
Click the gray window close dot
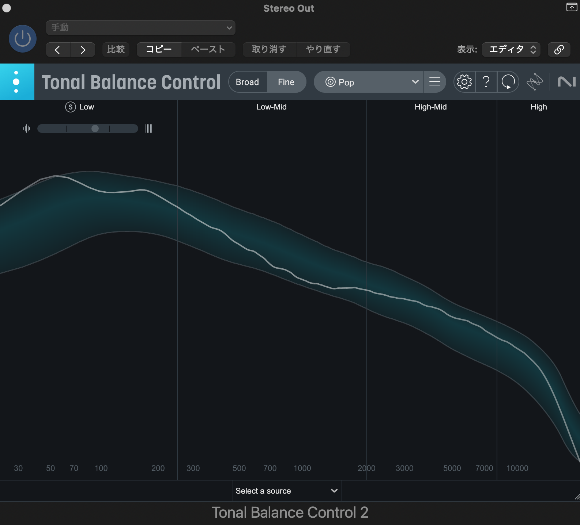[7, 8]
